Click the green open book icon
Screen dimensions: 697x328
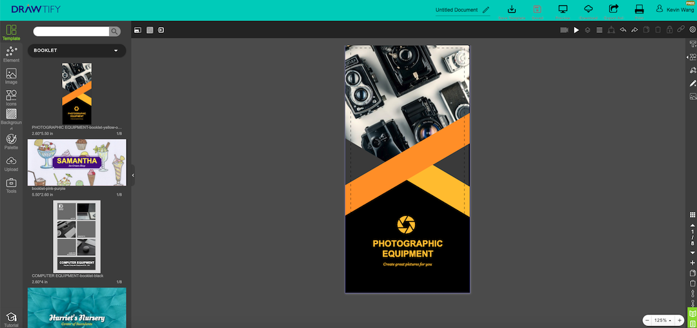692,313
